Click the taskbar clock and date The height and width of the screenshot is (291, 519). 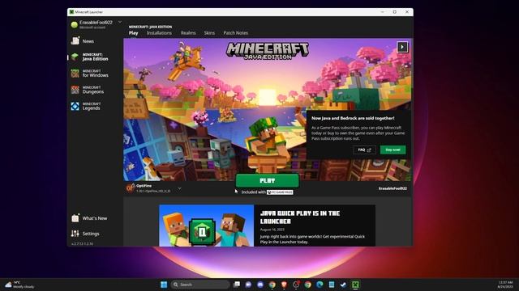point(505,285)
